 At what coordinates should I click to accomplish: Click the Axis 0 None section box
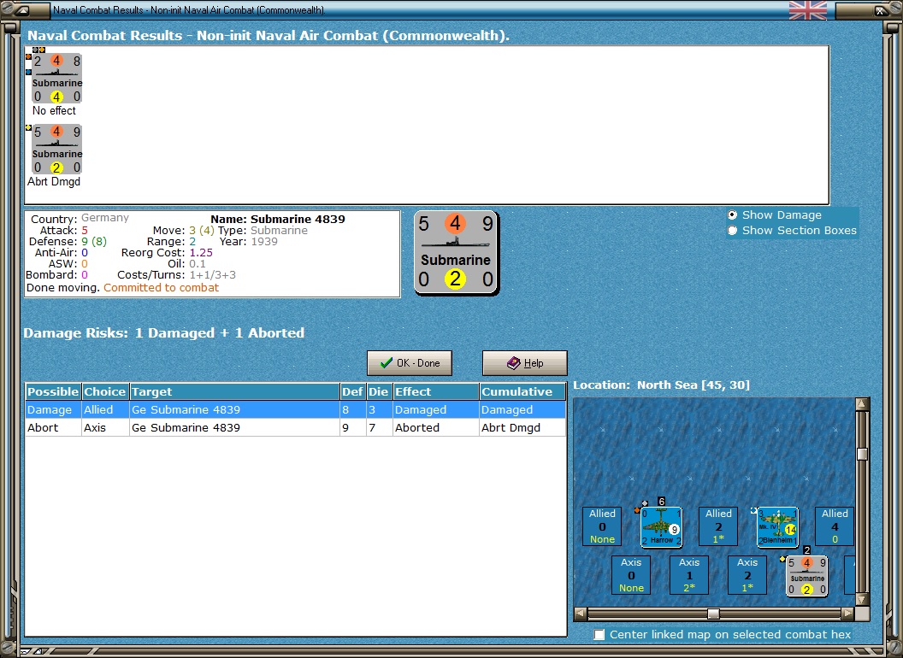(631, 574)
